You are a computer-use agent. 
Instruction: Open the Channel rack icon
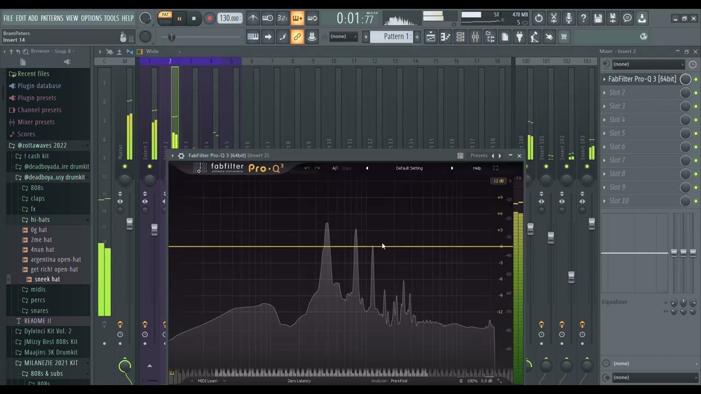461,37
